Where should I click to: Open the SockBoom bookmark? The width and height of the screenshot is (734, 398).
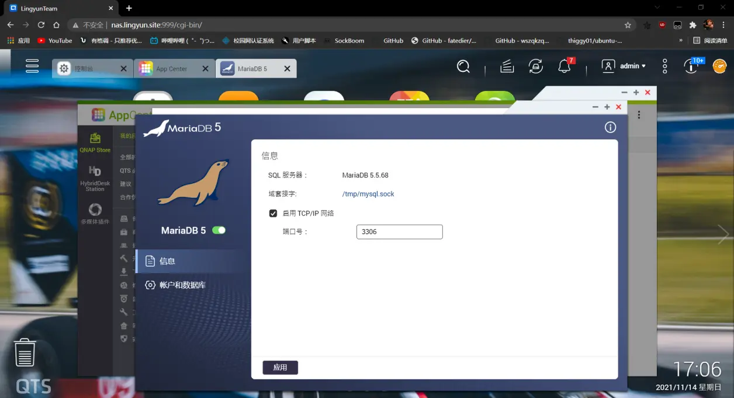tap(344, 41)
